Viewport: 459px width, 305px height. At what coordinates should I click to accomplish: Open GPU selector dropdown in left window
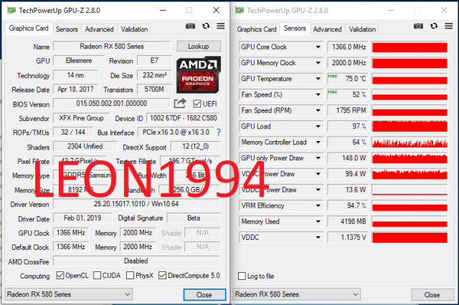pos(69,294)
